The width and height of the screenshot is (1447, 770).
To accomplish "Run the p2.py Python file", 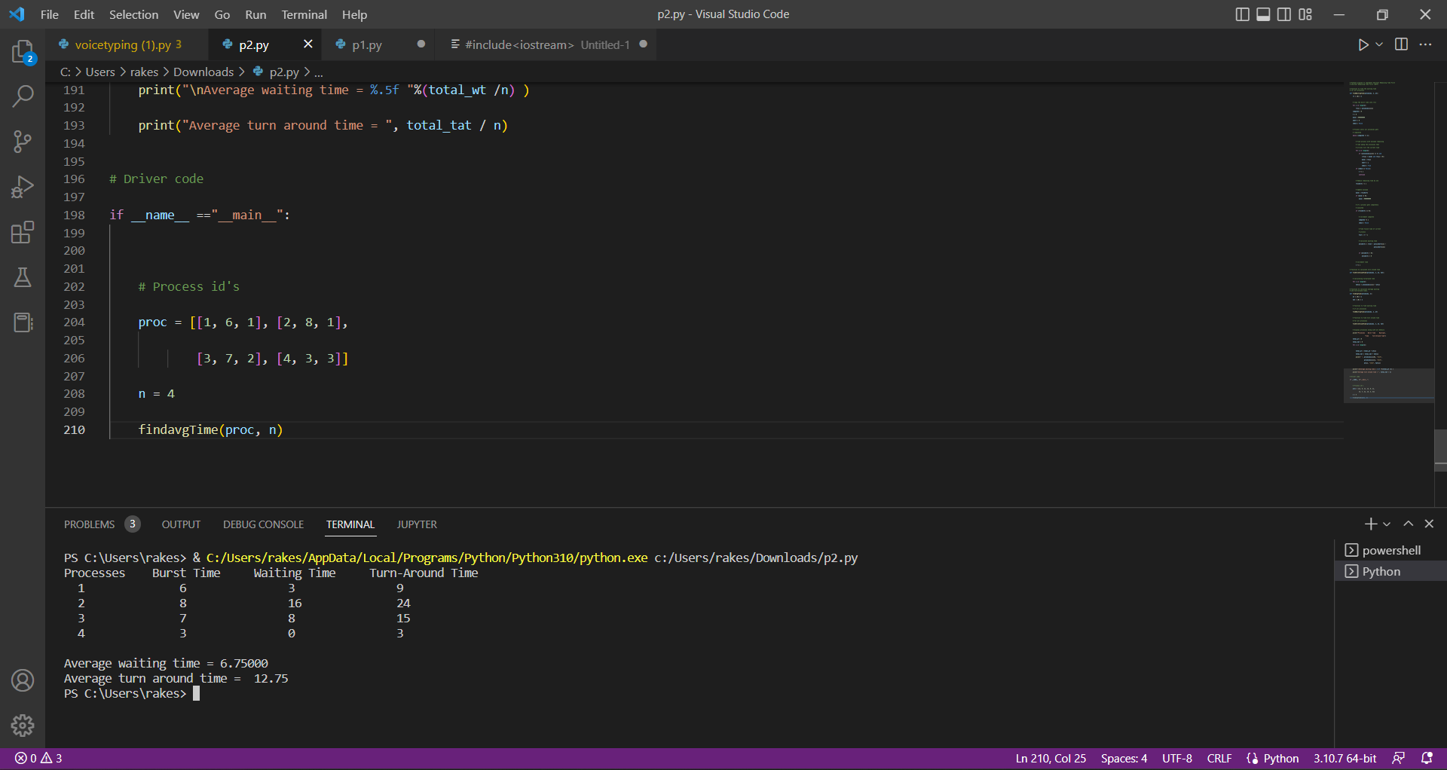I will click(x=1363, y=44).
